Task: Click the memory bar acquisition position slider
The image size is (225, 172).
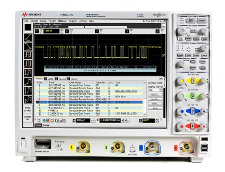Action: pos(98,27)
